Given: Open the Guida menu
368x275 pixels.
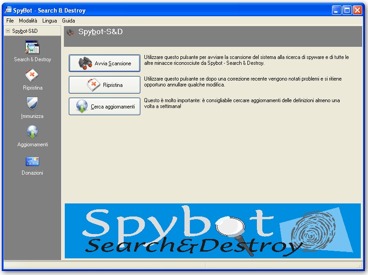Looking at the screenshot, I should pos(68,21).
